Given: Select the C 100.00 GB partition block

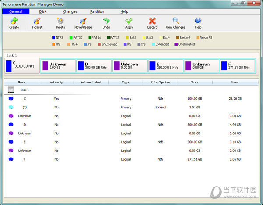Looking at the screenshot, I should point(22,66).
